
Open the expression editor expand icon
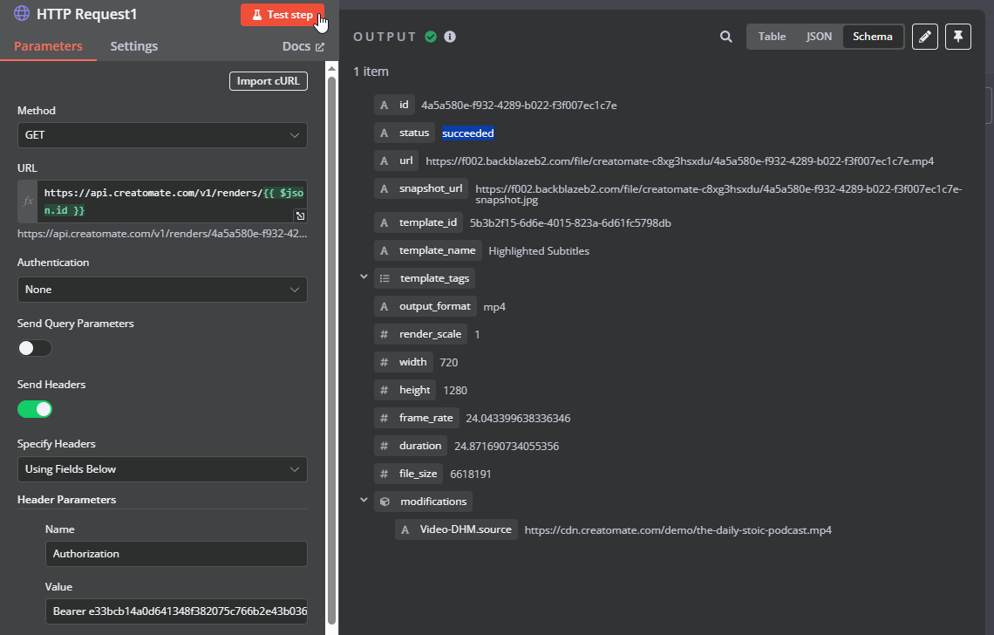301,215
